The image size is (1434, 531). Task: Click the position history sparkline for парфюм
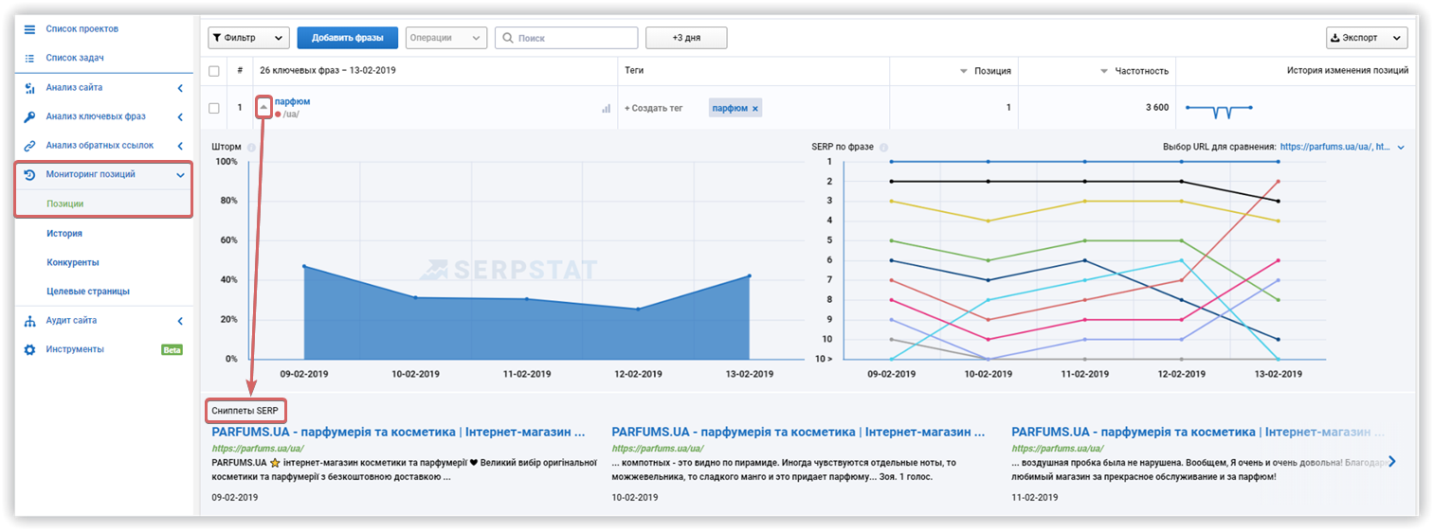pyautogui.click(x=1219, y=110)
